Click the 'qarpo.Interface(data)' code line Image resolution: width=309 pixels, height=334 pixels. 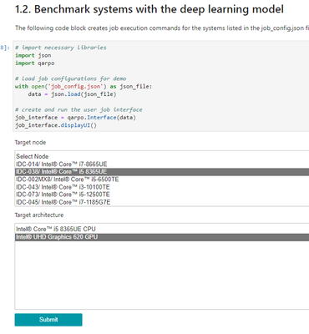(75, 118)
